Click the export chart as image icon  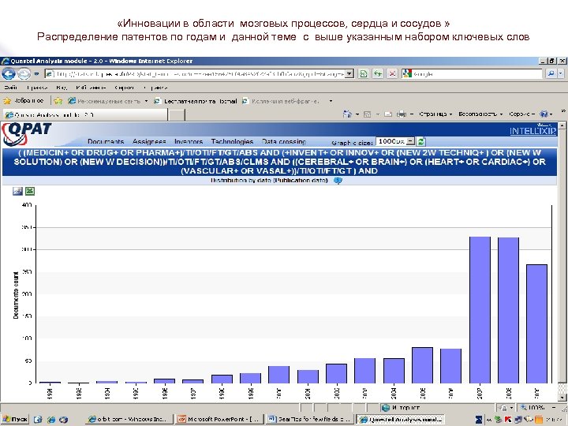click(17, 191)
